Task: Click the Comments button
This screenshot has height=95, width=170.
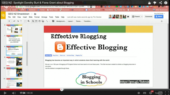Action: [x=149, y=16]
